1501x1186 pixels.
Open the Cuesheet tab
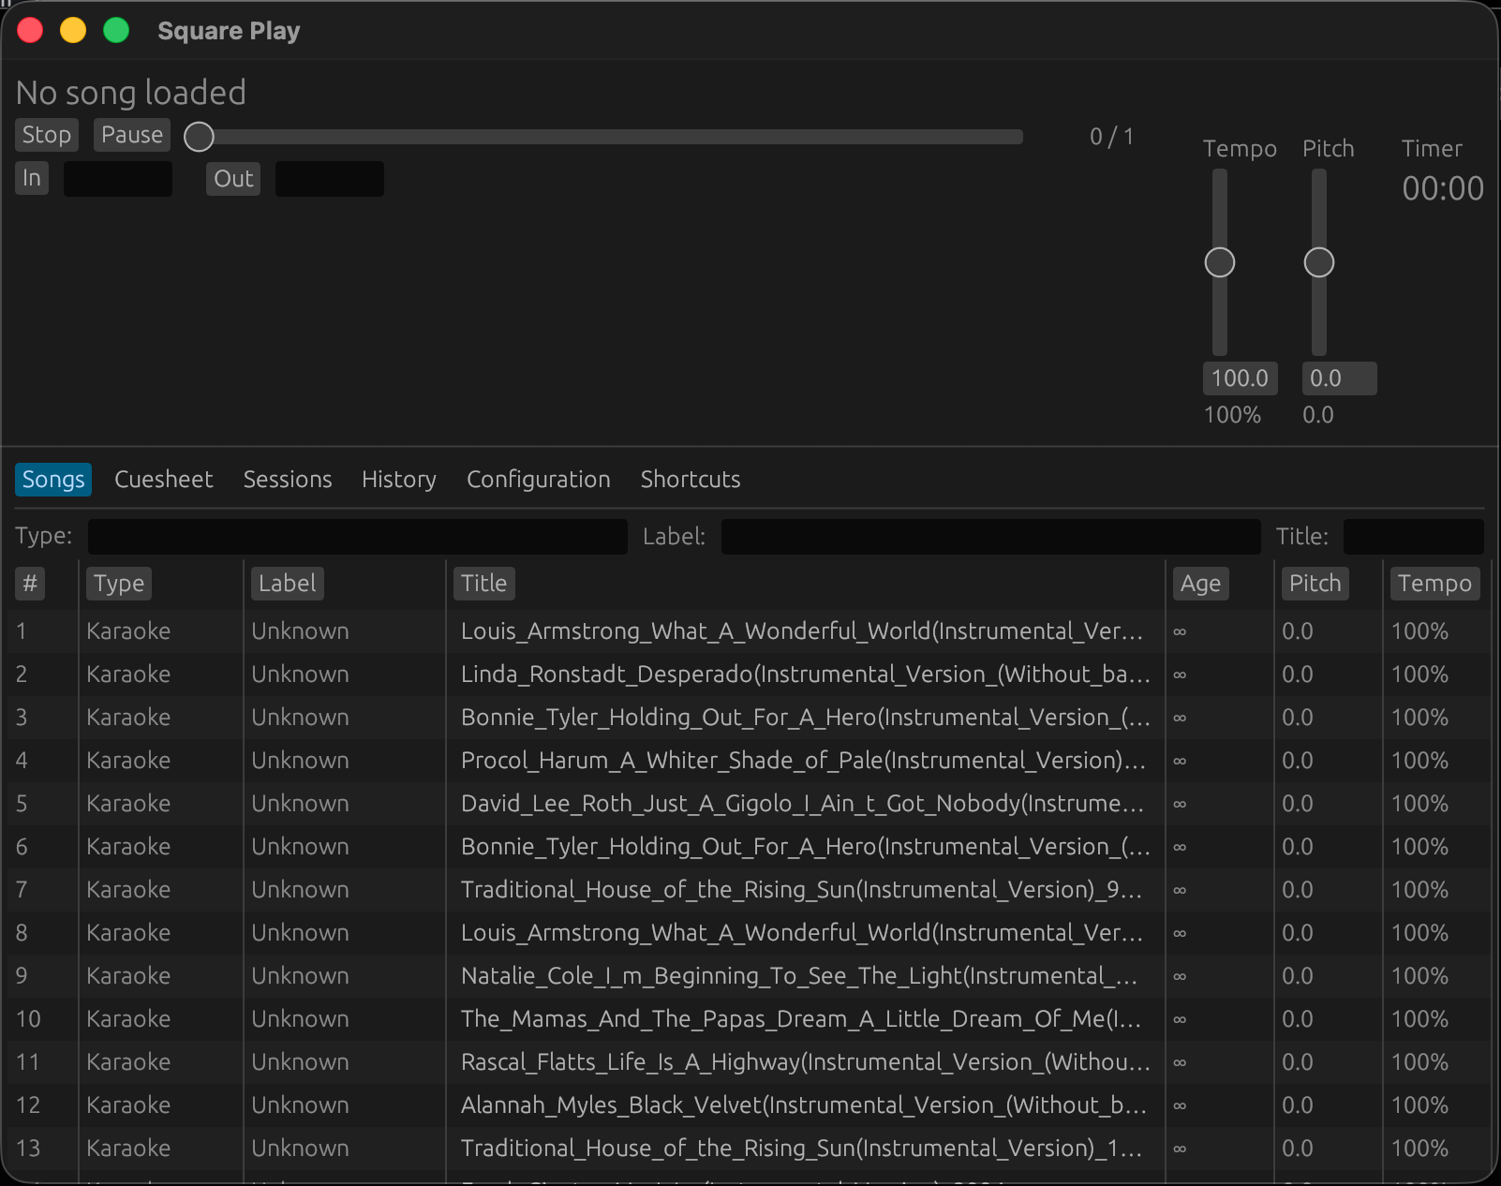163,480
